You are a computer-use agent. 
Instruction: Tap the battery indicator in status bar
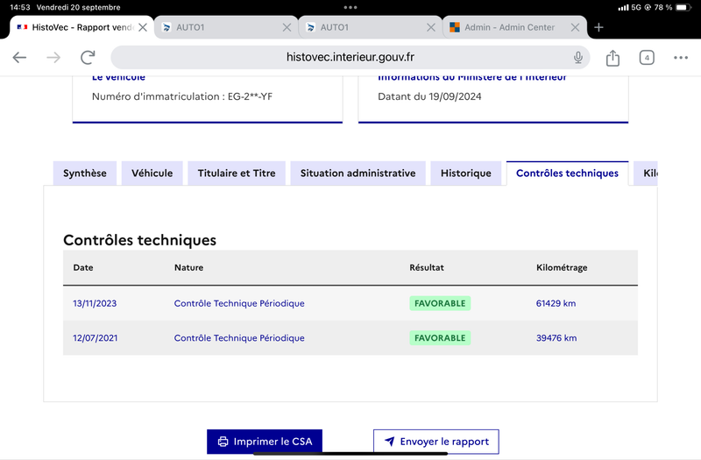click(x=683, y=7)
